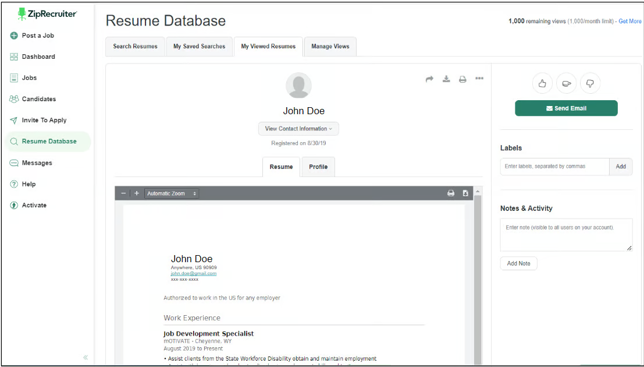Zoom out of the PDF with minus icon
644x367 pixels.
pos(123,193)
